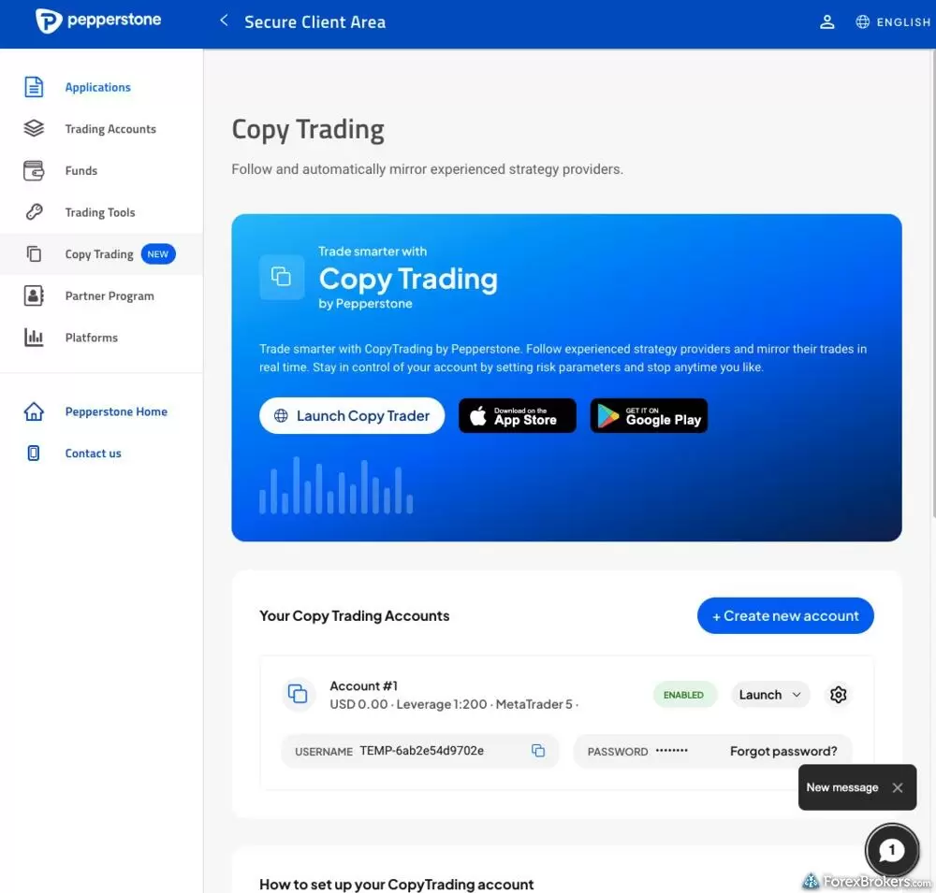Click the Contact us phone icon
The image size is (936, 893).
[34, 453]
